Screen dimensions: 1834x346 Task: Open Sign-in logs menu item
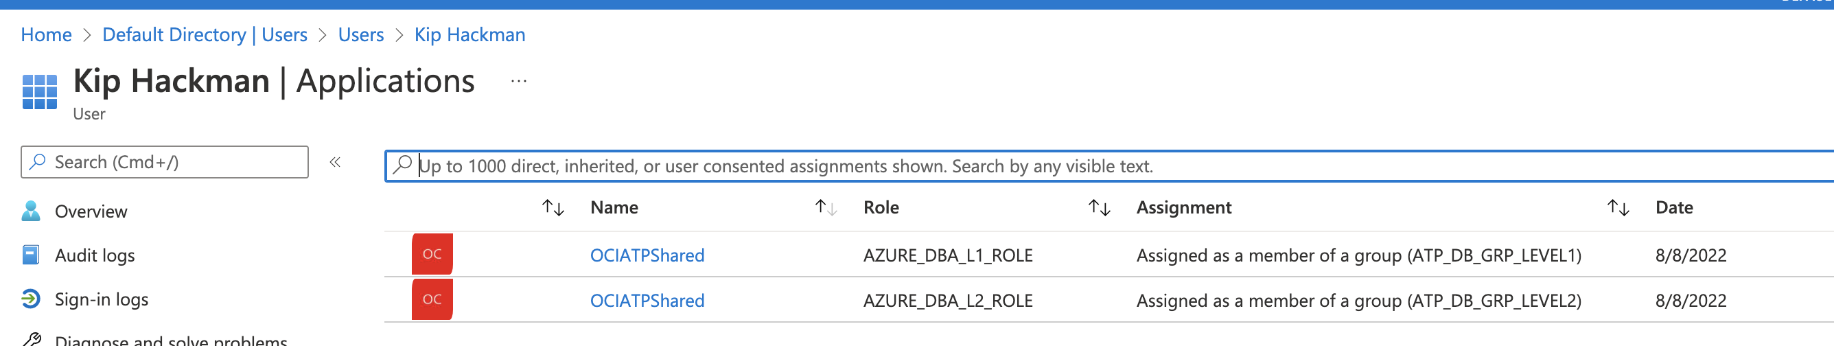tap(101, 300)
